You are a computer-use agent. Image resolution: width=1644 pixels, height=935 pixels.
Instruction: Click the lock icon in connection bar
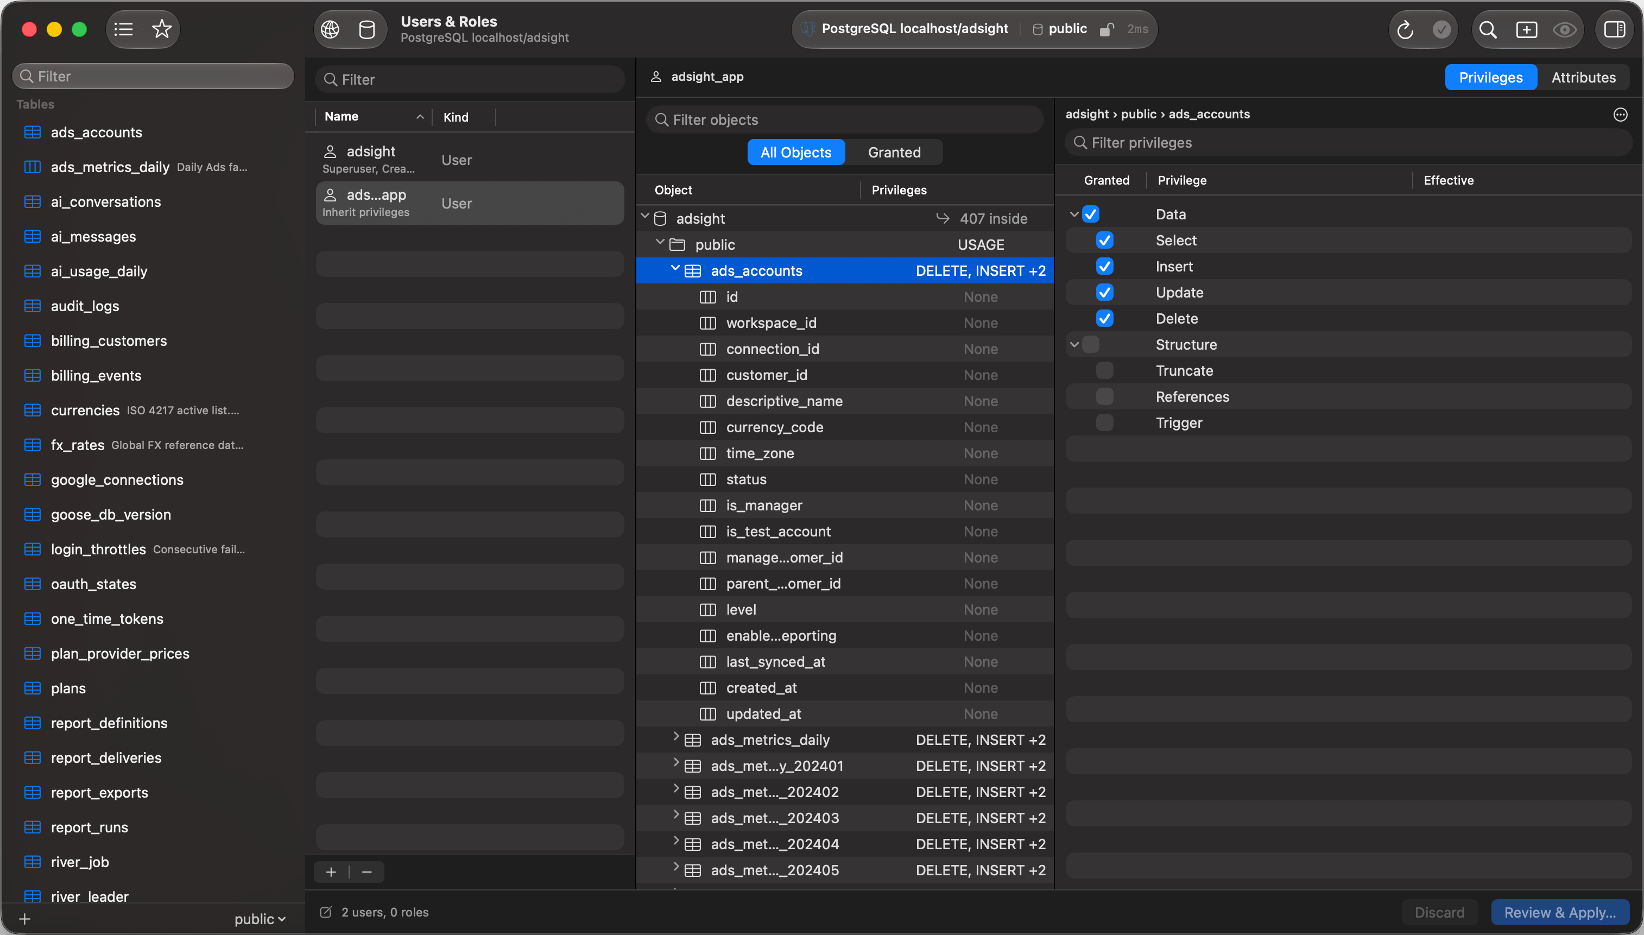1105,29
